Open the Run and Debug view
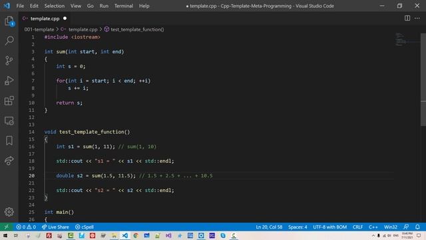This screenshot has width=426, height=240. coord(9,81)
